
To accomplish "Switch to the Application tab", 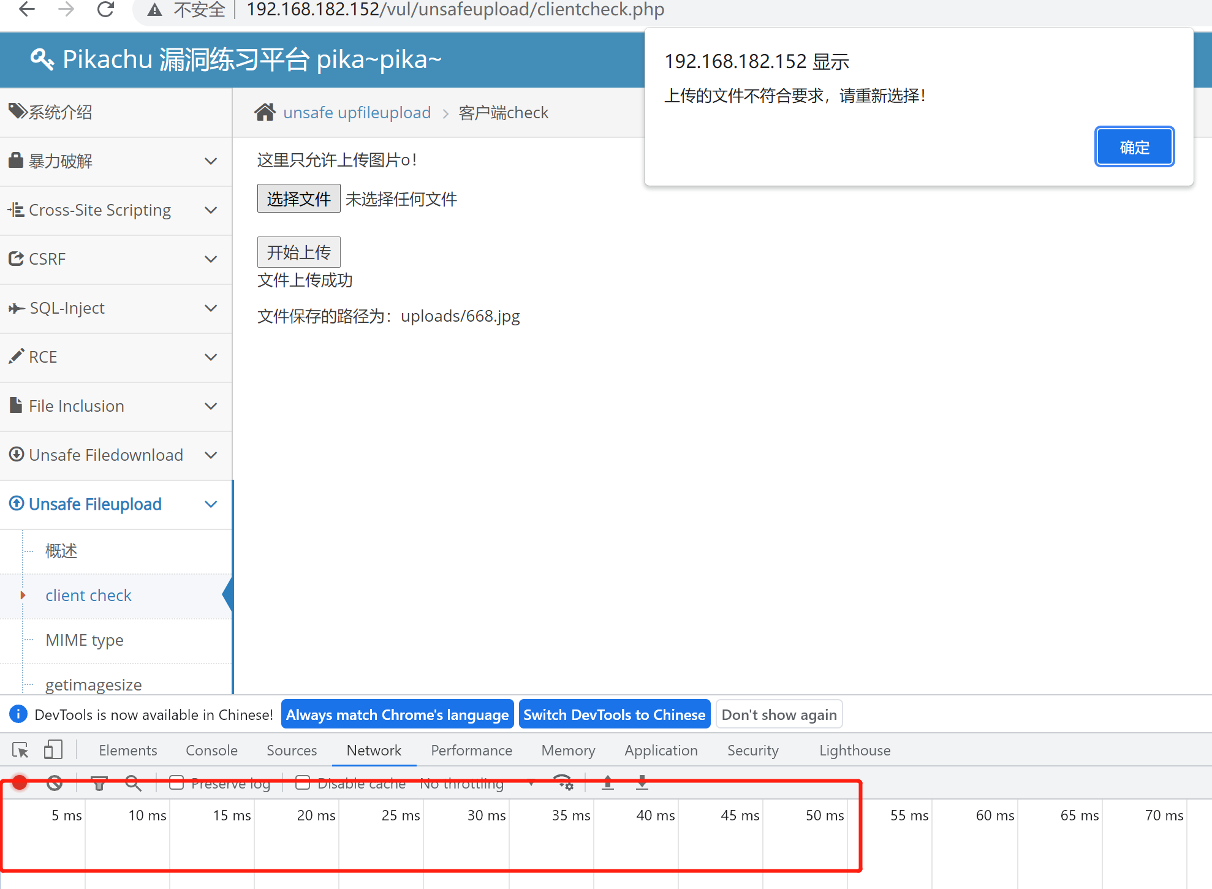I will (661, 751).
